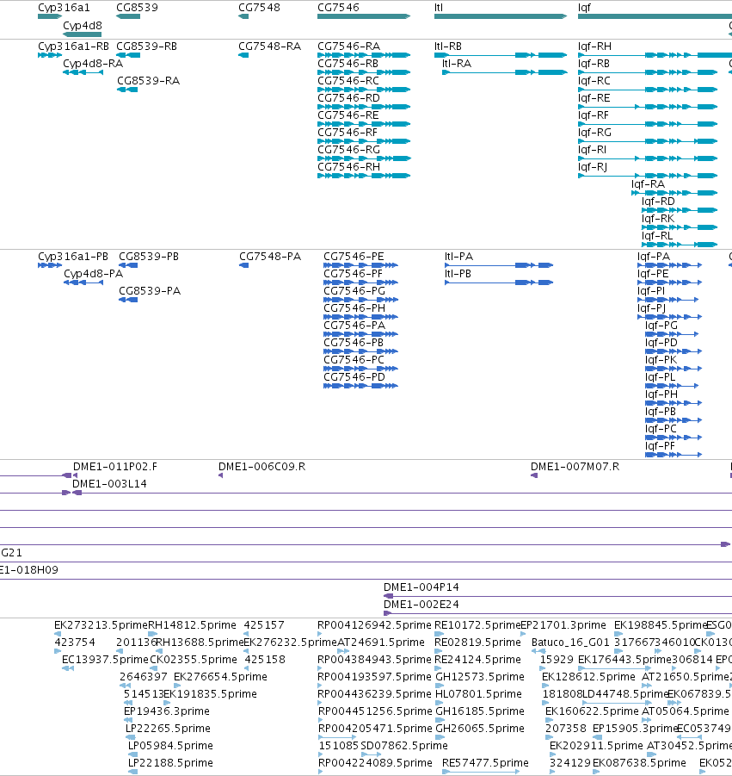Click protein CG7546-PE
The height and width of the screenshot is (776, 732).
(x=360, y=265)
